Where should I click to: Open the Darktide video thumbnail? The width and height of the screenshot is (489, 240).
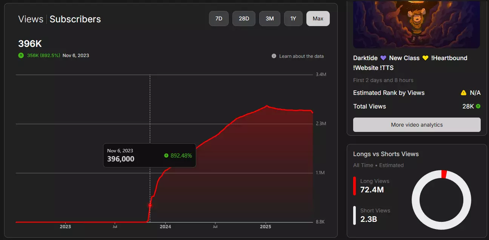click(417, 24)
